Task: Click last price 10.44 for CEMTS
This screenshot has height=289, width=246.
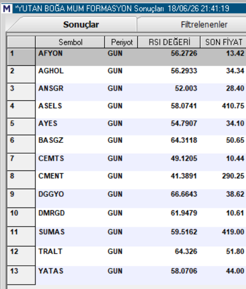Action: (235, 159)
